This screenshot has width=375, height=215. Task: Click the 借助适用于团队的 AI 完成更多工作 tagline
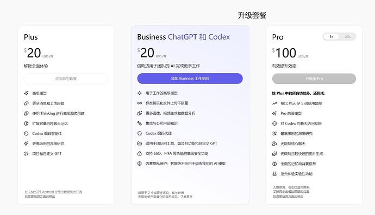coord(168,66)
